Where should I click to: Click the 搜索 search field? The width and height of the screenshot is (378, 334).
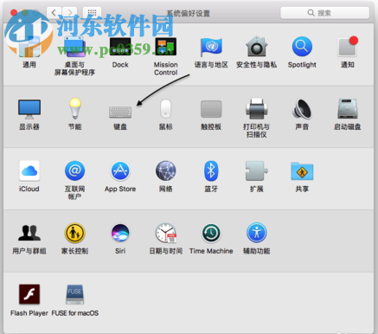click(325, 13)
